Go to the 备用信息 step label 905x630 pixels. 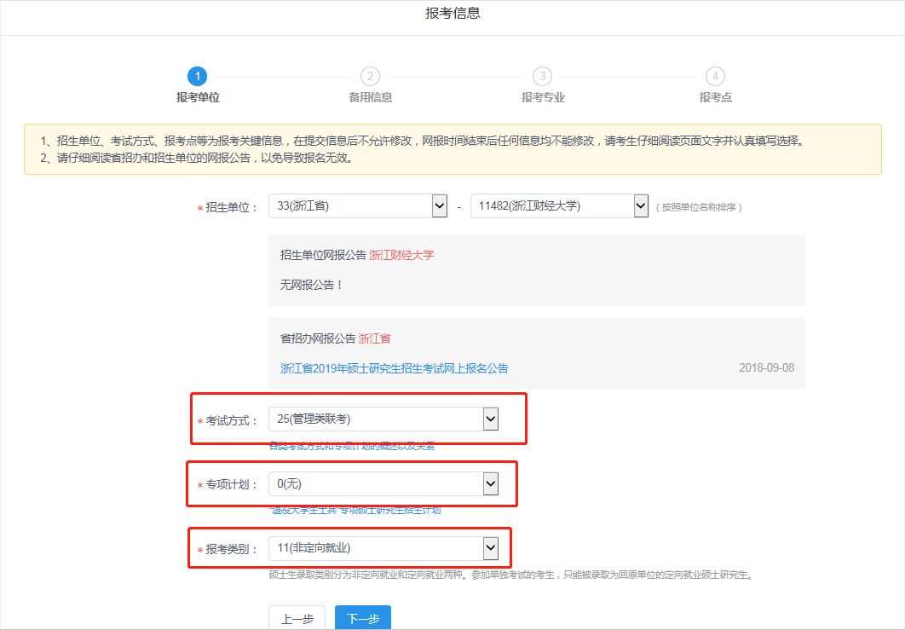(x=370, y=97)
